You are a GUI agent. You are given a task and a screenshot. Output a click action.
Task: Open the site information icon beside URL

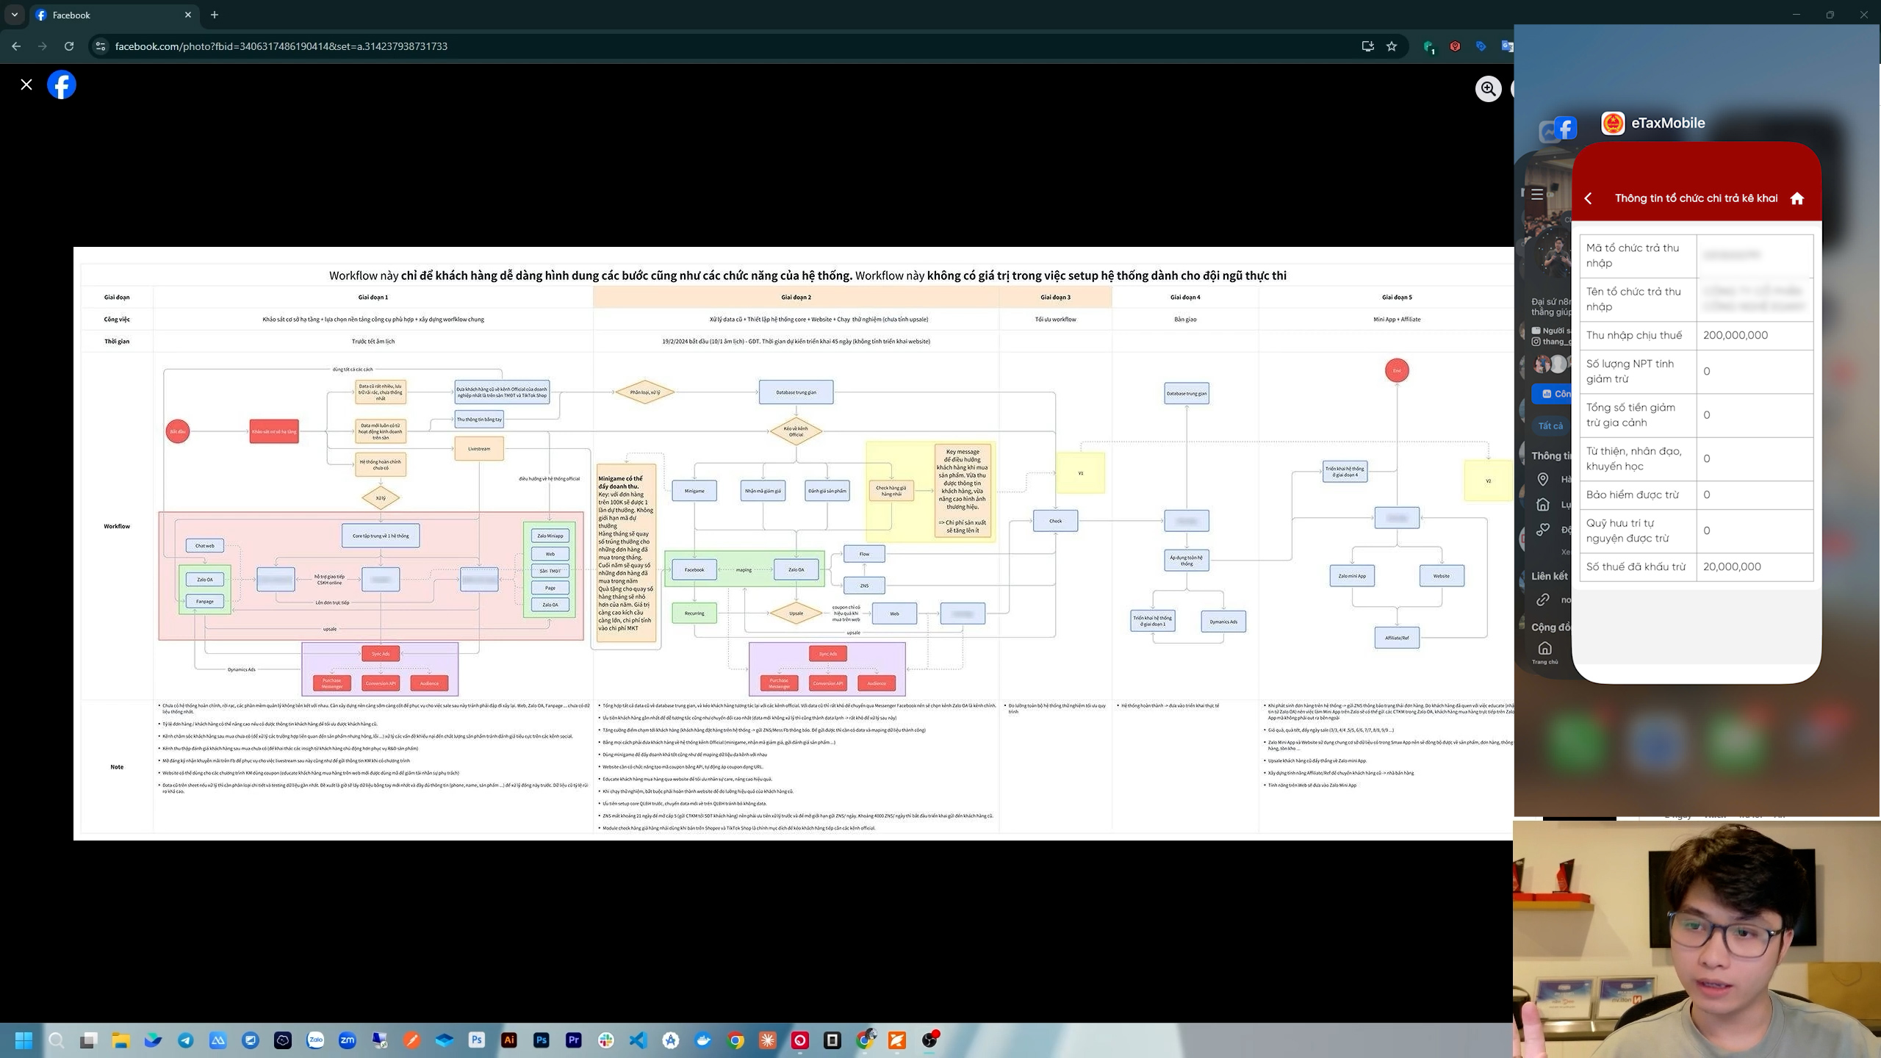point(101,46)
